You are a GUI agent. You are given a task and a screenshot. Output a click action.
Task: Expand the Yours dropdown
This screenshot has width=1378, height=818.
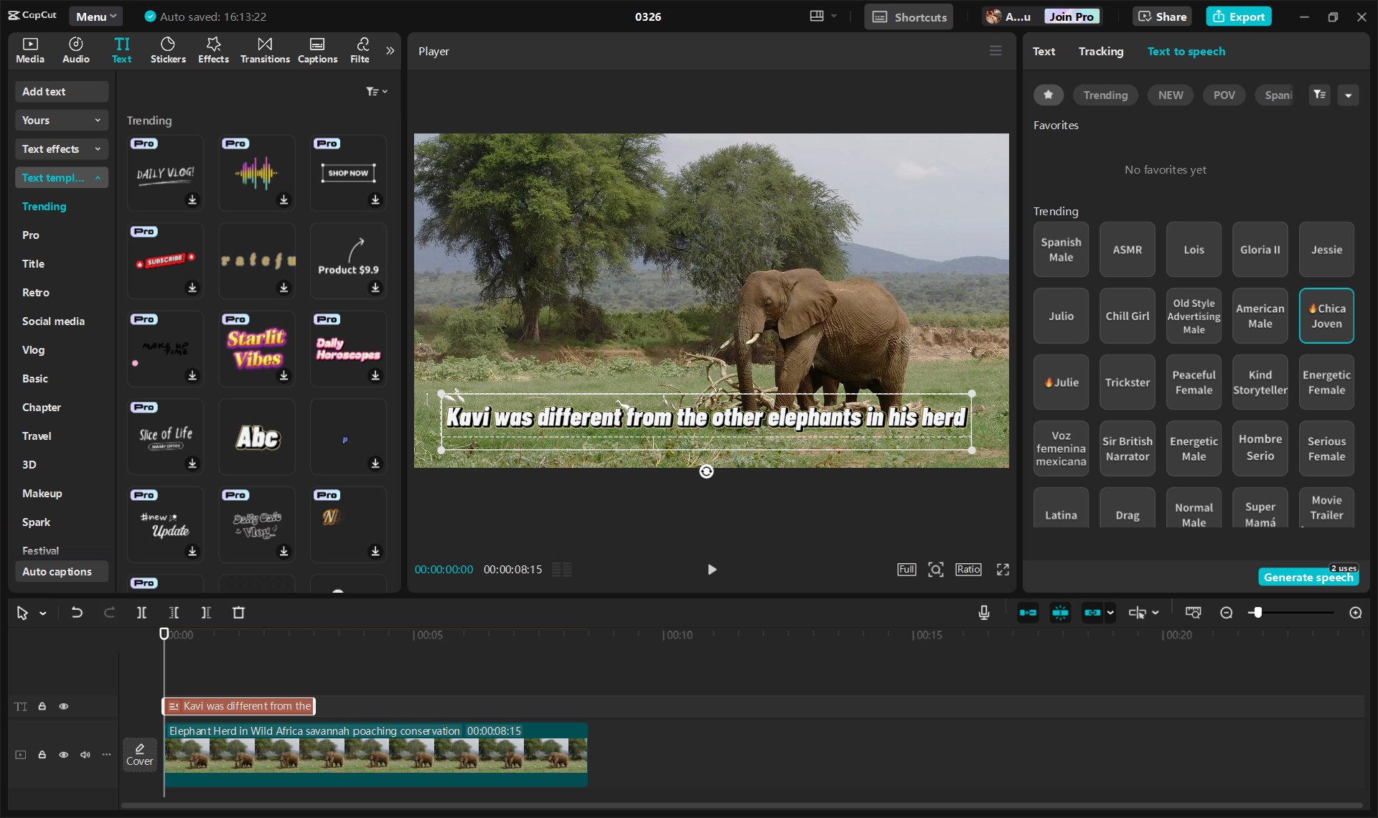pos(61,120)
